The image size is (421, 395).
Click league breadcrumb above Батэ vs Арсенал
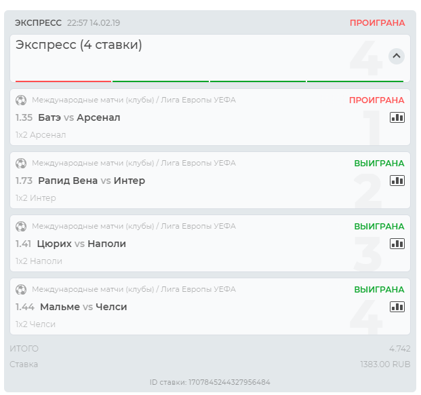coord(134,100)
